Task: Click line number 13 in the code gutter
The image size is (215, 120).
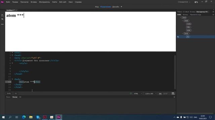Action: 9,82
